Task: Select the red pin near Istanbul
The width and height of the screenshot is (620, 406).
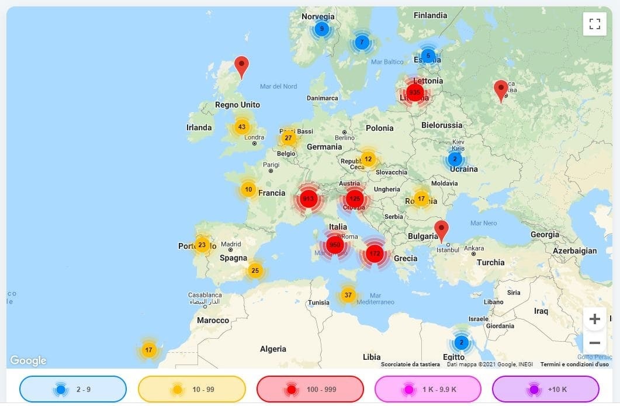Action: coord(441,232)
